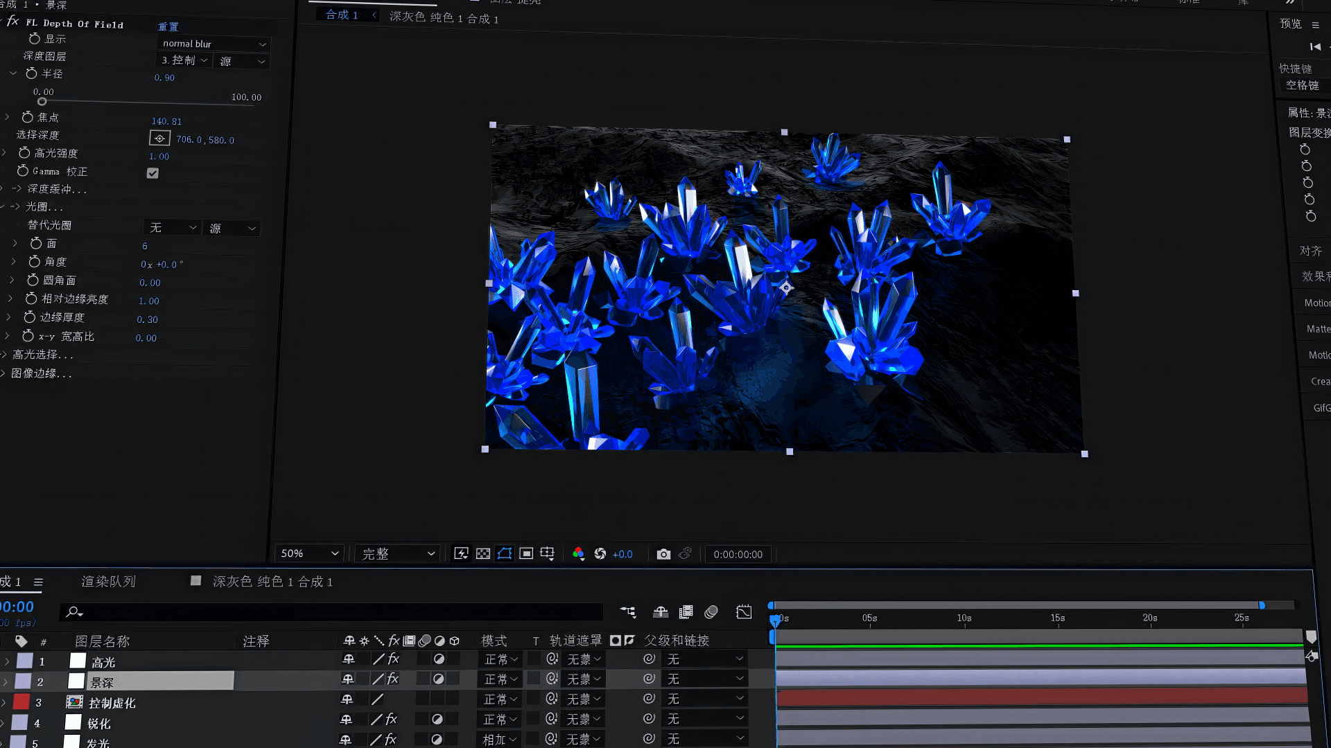Toggle fx switch on 高光 layer
The image size is (1331, 748).
pos(393,659)
